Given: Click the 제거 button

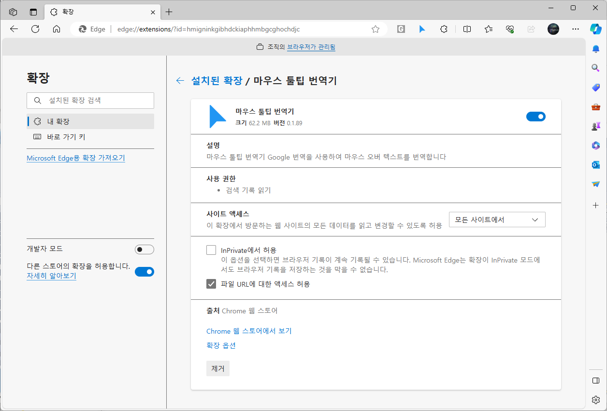Looking at the screenshot, I should pos(218,368).
